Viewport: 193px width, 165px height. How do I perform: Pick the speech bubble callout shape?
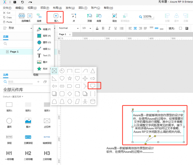click(93, 86)
